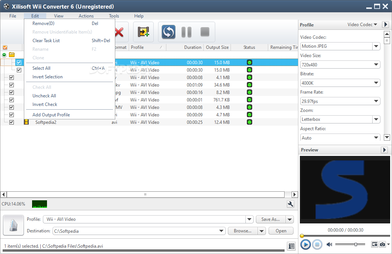Choose Remove(D) from the Edit menu
Image resolution: width=392 pixels, height=254 pixels.
(x=69, y=23)
